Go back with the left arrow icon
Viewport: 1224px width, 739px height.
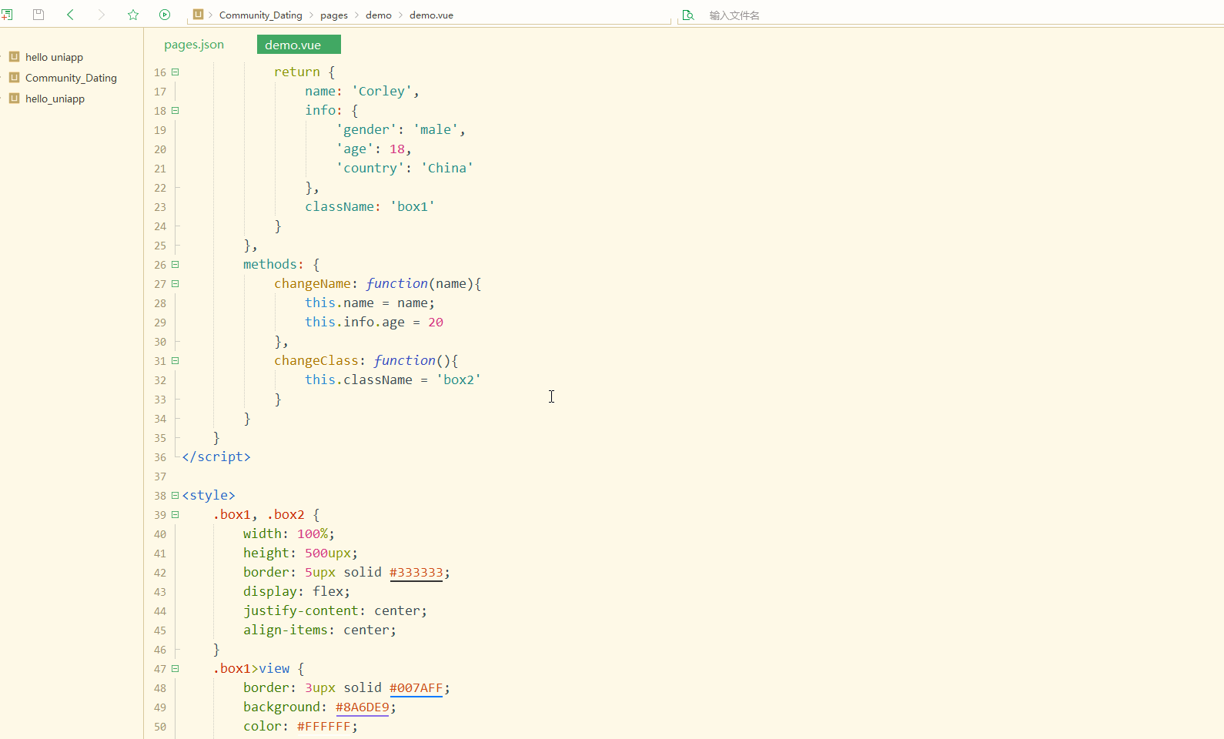pos(70,15)
